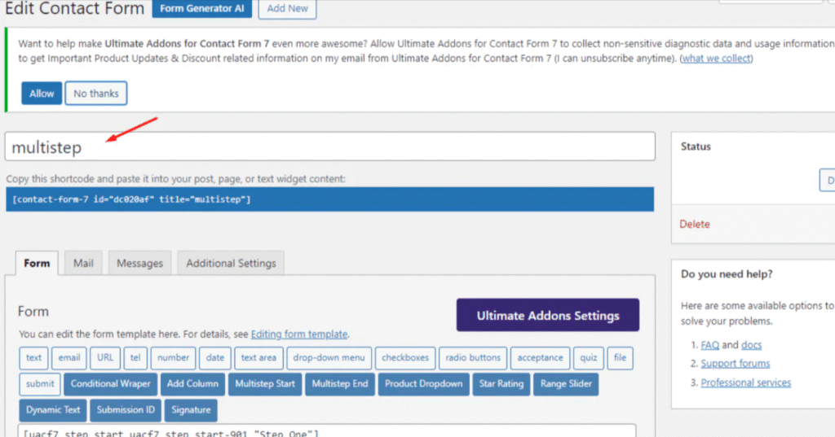The height and width of the screenshot is (437, 835).
Task: Insert a text area tag
Action: tap(258, 358)
